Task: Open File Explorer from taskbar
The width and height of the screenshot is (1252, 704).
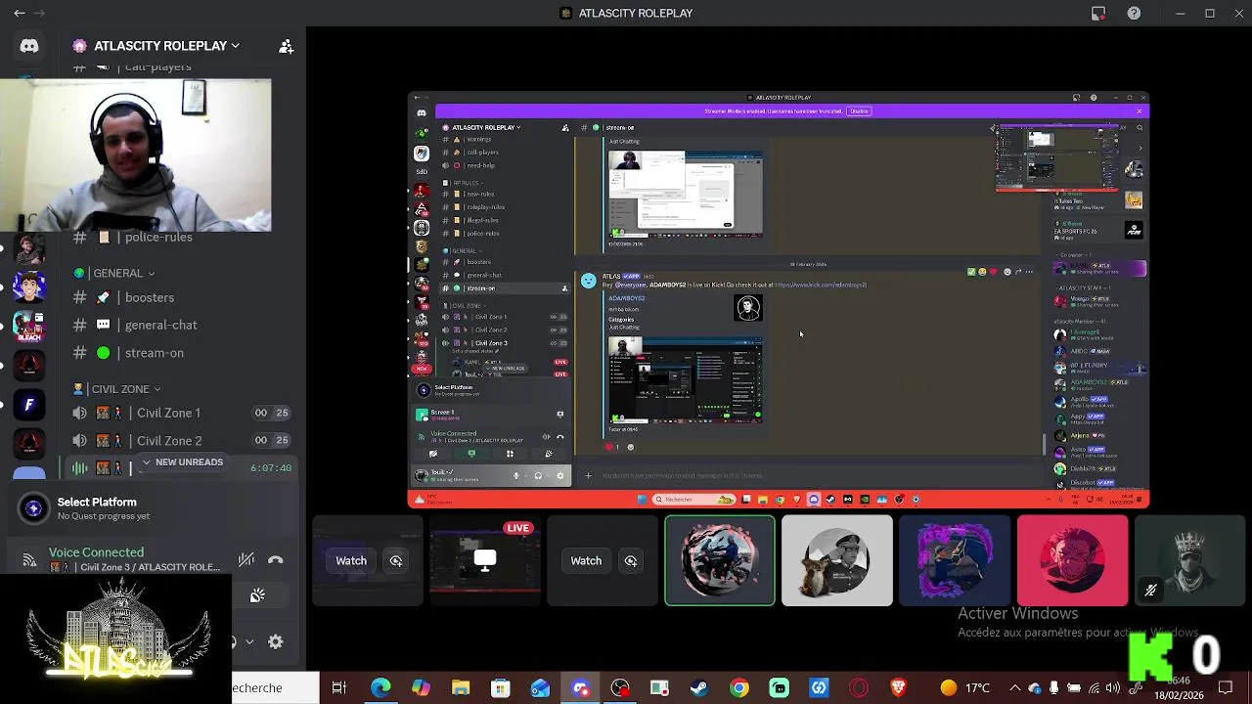Action: (x=461, y=688)
